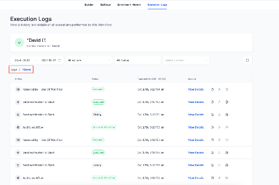Click the end date field in range picker
Image resolution: width=279 pixels, height=185 pixels.
click(48, 60)
